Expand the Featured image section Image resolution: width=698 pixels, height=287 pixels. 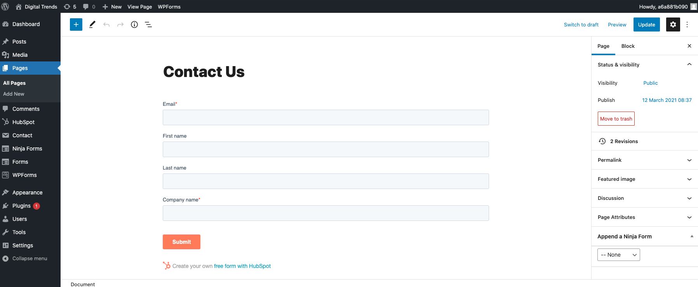(x=645, y=179)
